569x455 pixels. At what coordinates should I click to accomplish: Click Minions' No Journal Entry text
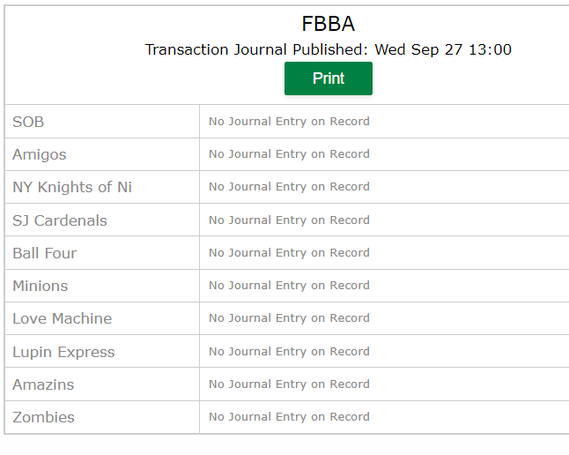coord(289,286)
